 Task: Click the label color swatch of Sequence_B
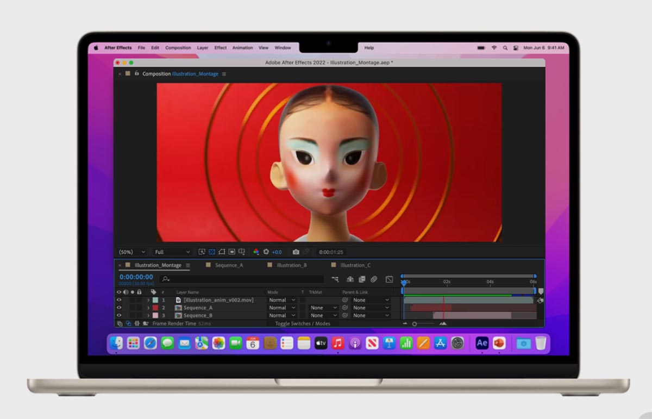155,315
